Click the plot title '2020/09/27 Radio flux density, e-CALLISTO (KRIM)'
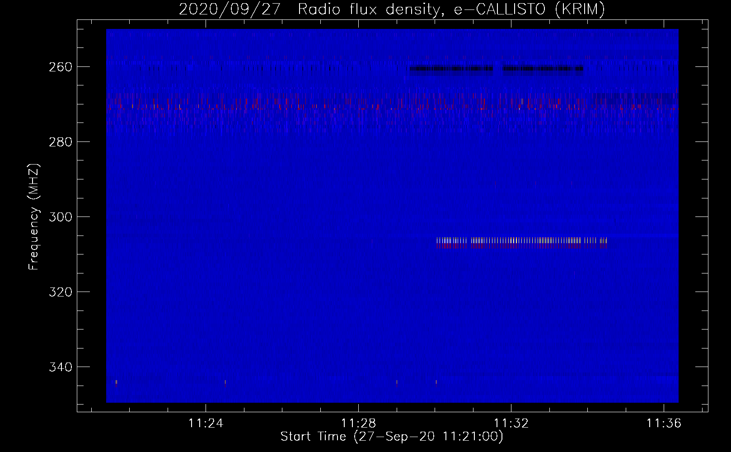The height and width of the screenshot is (452, 731). [392, 9]
